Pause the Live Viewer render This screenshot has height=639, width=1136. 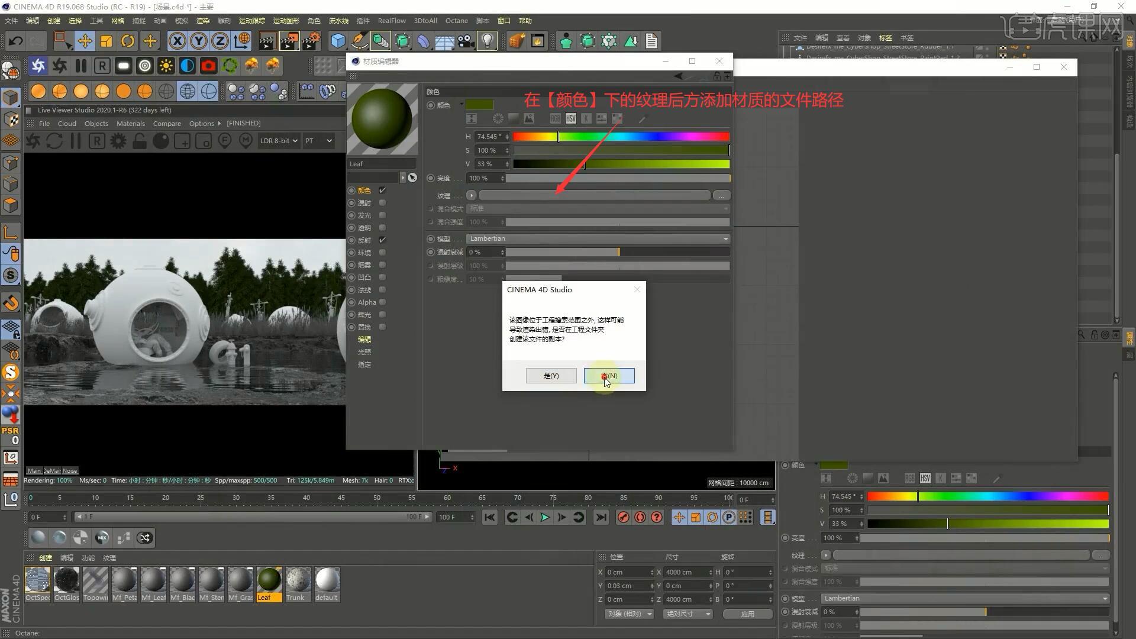(x=75, y=141)
